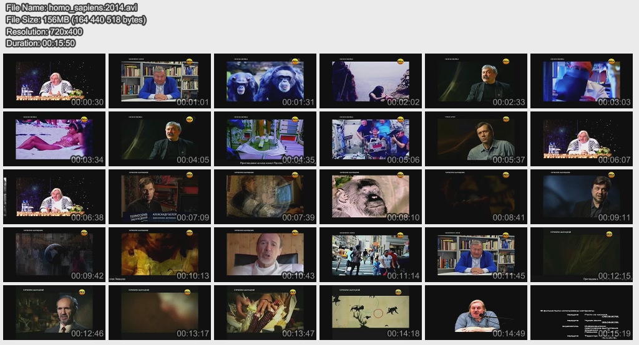Select the elderly man frame at 00:12:46
639x345 pixels.
pos(54,313)
